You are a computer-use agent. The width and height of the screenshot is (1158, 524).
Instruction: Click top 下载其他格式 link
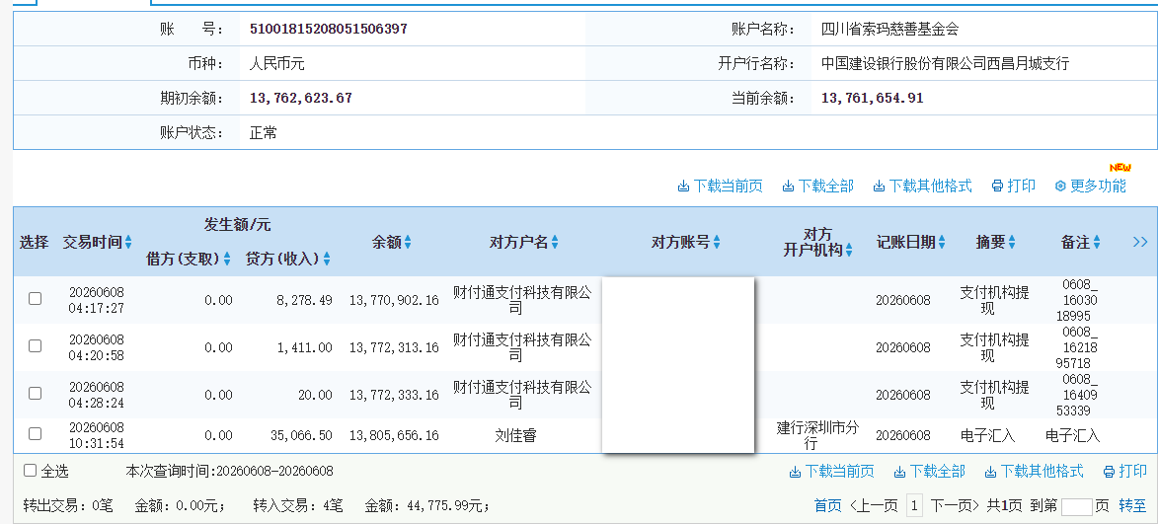tap(922, 186)
